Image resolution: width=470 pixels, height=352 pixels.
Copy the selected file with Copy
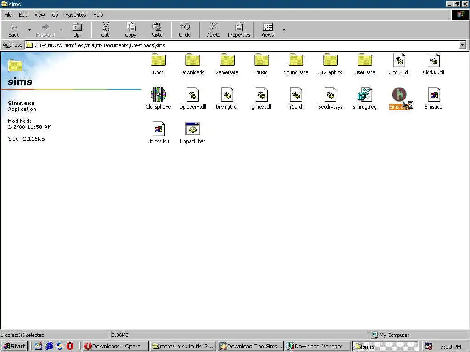131,30
